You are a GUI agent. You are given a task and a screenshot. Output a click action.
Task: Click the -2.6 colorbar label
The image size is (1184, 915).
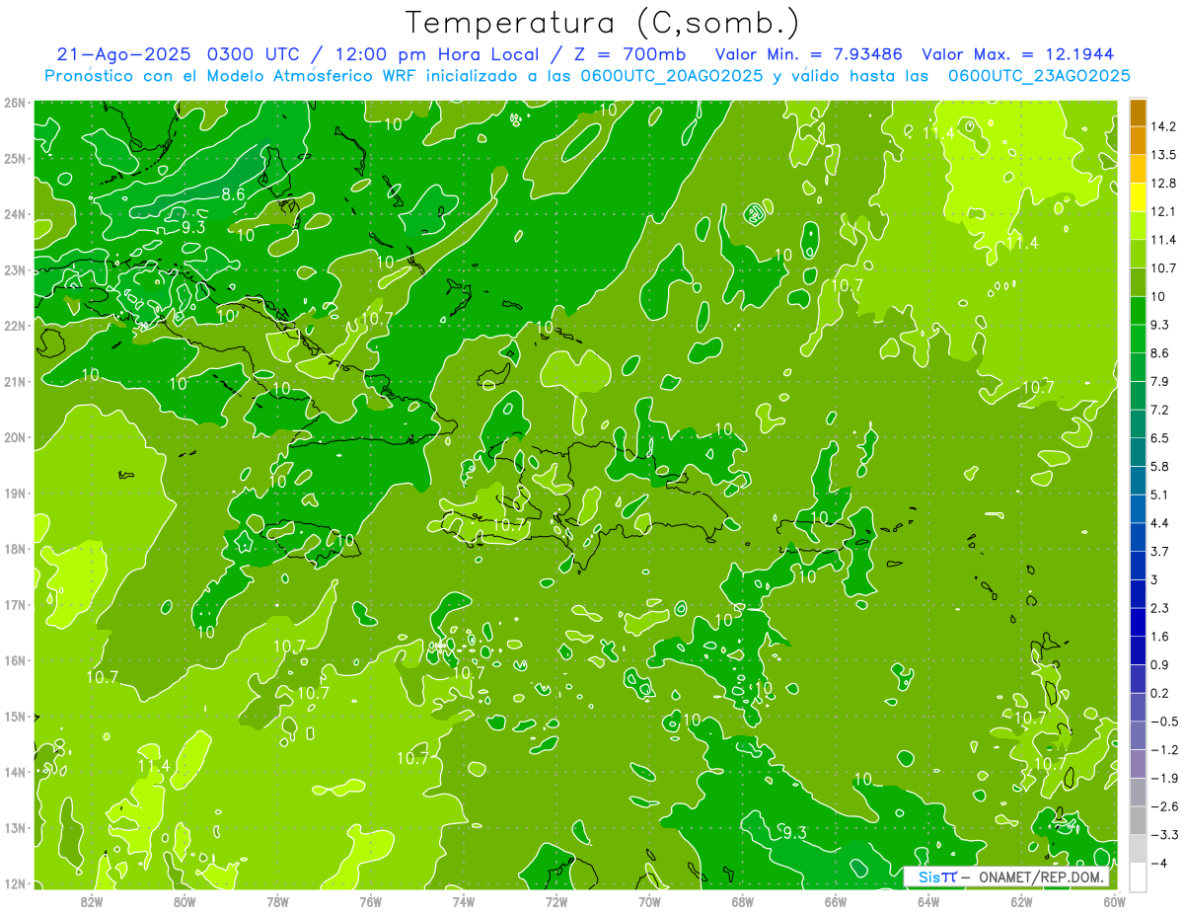pos(1163,806)
